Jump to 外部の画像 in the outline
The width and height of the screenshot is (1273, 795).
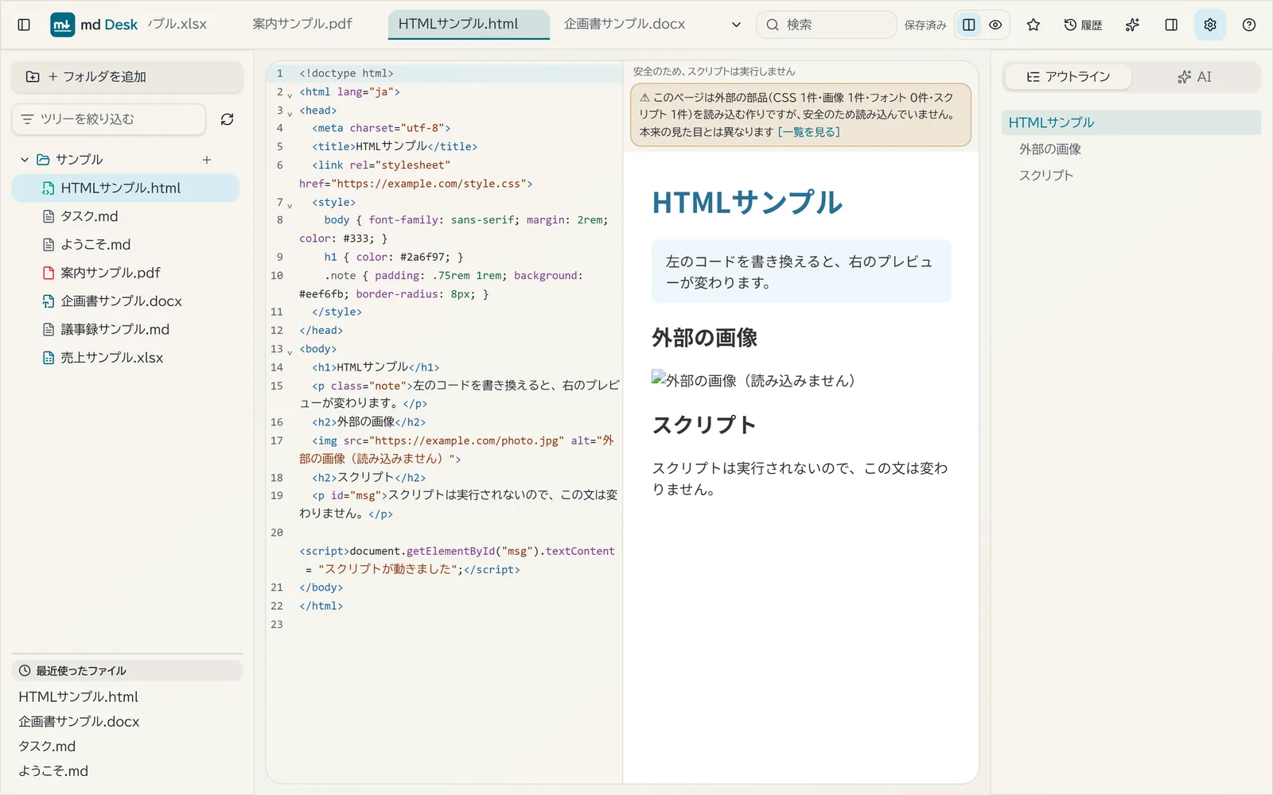click(1050, 149)
